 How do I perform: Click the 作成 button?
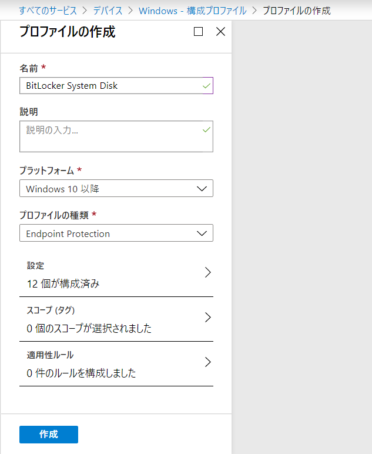coord(49,435)
